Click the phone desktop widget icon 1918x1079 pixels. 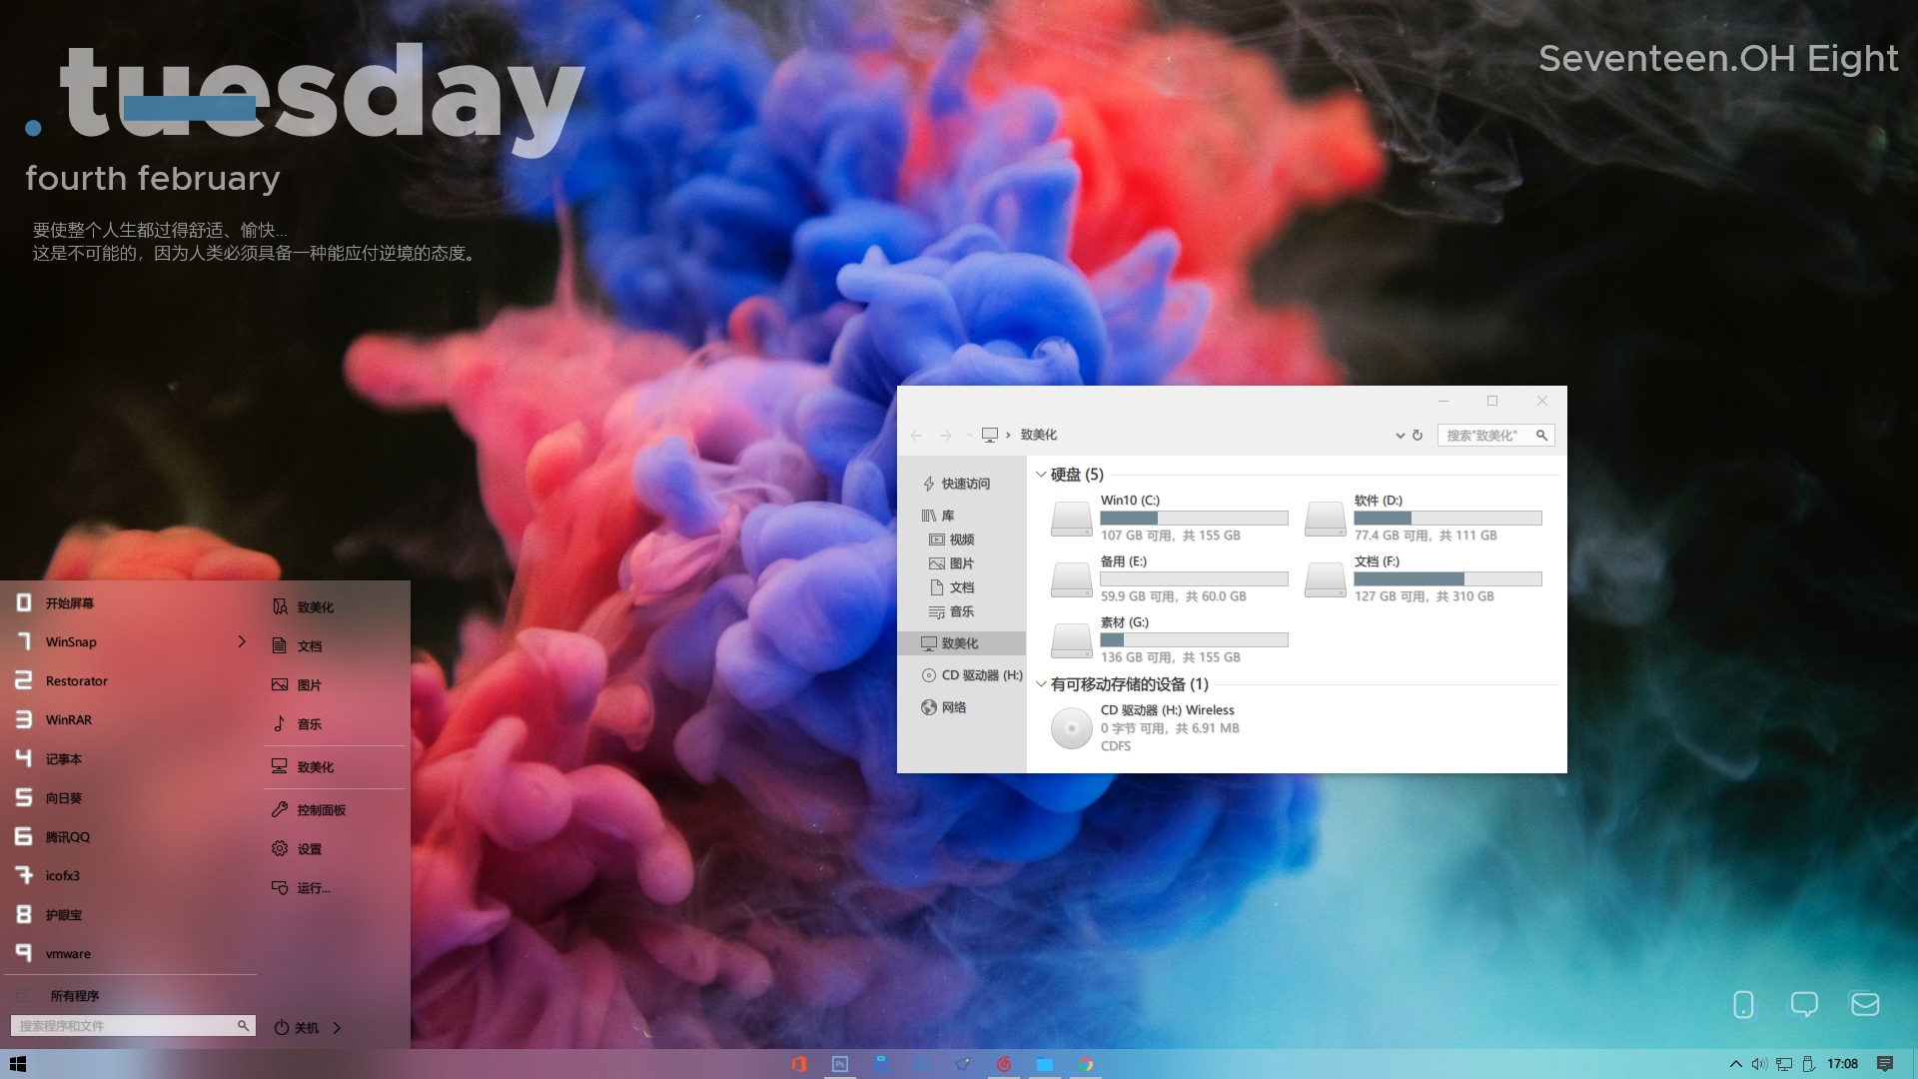pos(1743,1004)
